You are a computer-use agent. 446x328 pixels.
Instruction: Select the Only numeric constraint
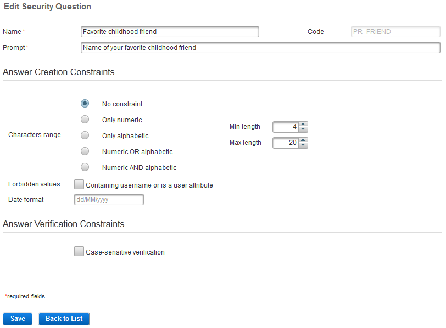point(85,119)
